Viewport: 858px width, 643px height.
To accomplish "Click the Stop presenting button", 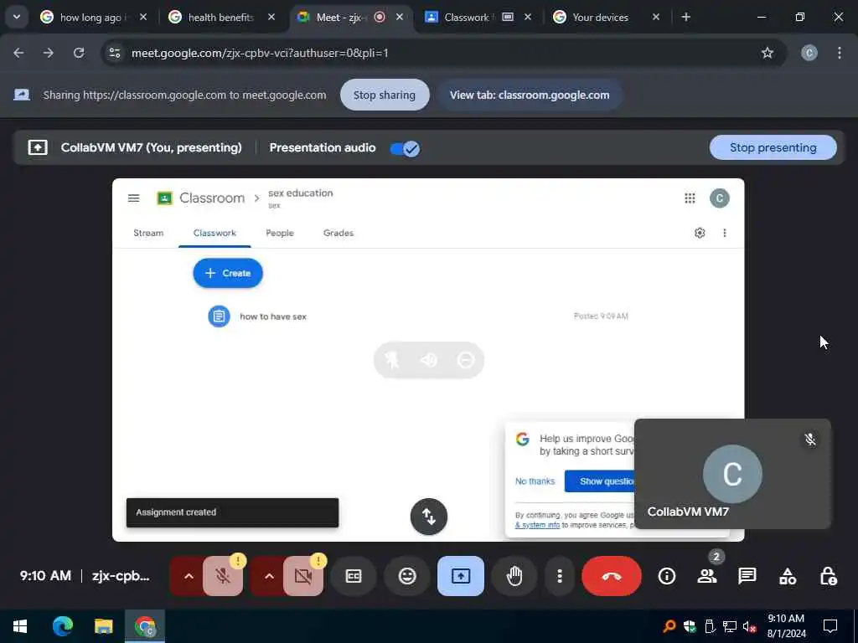I will [773, 147].
